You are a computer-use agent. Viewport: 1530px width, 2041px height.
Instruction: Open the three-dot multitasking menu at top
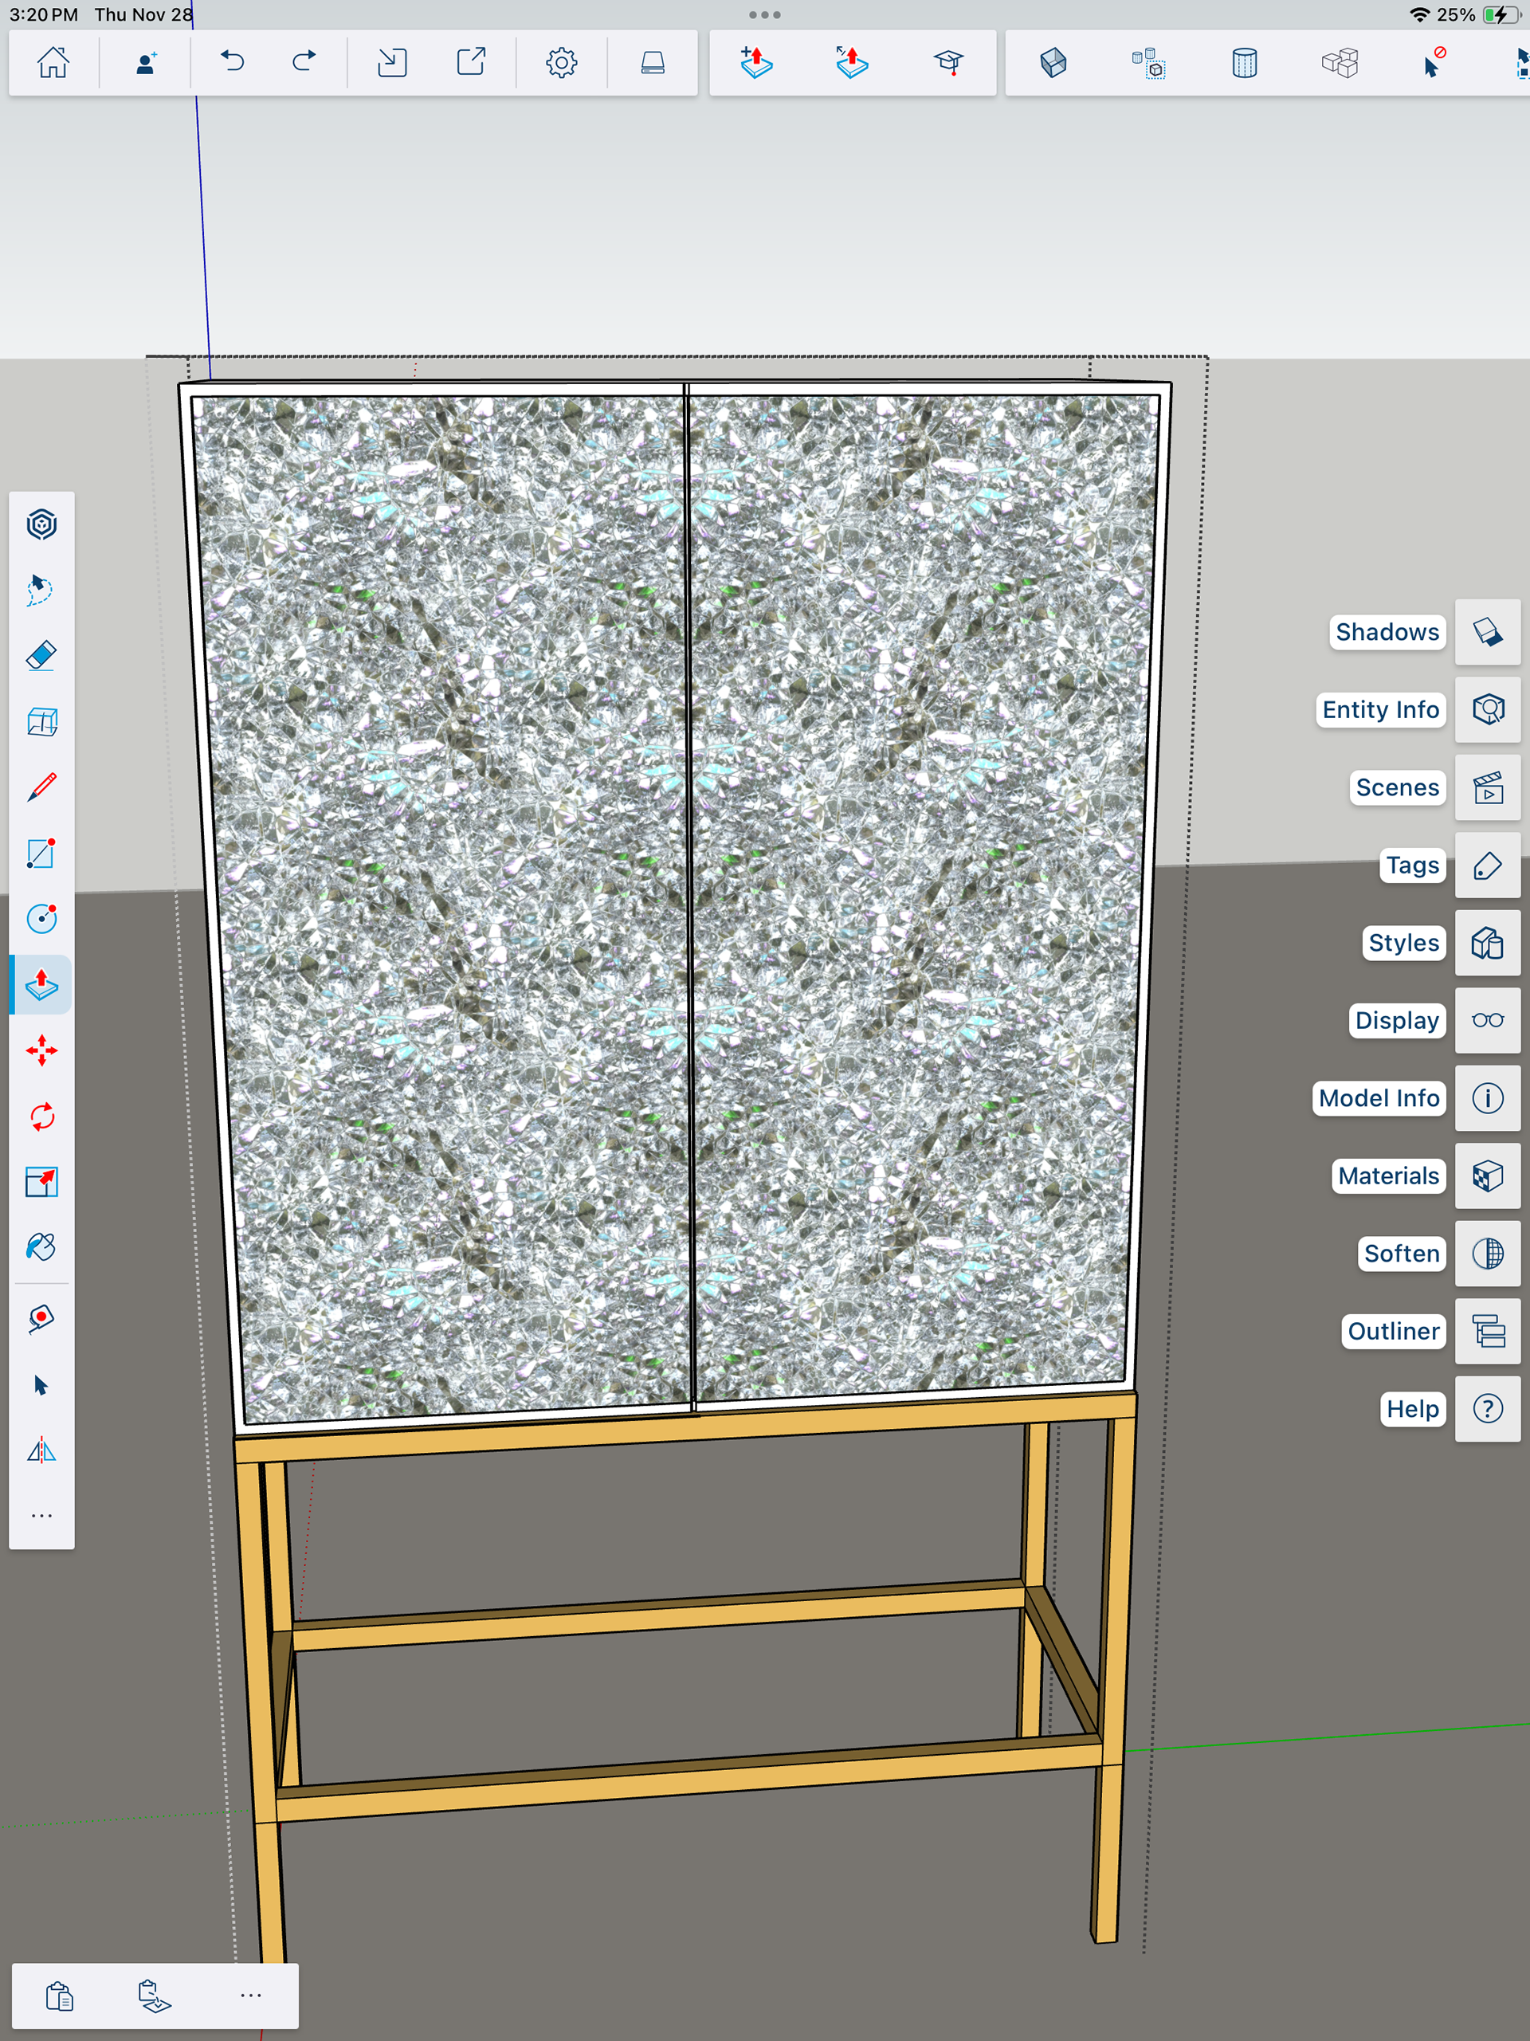tap(764, 15)
